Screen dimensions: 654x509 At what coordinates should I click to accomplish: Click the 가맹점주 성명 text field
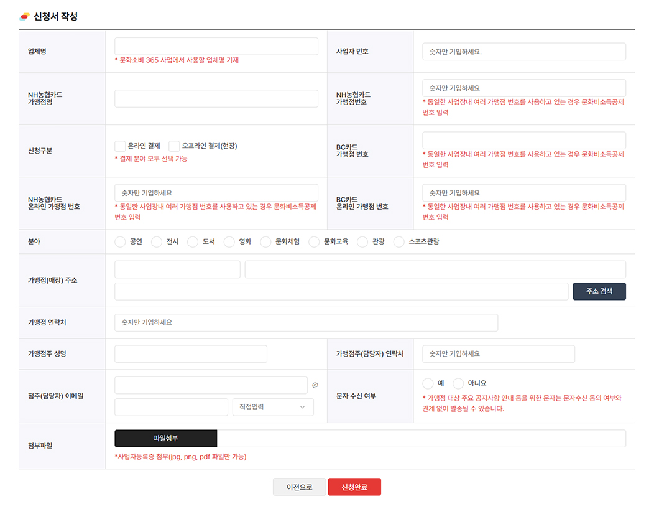(x=191, y=353)
